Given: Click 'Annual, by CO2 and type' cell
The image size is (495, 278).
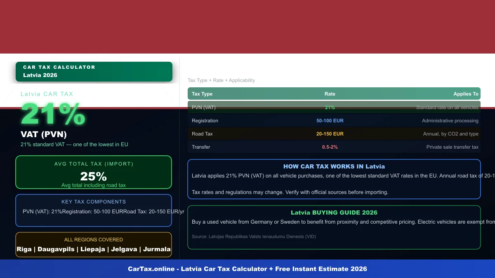Looking at the screenshot, I should (x=451, y=134).
